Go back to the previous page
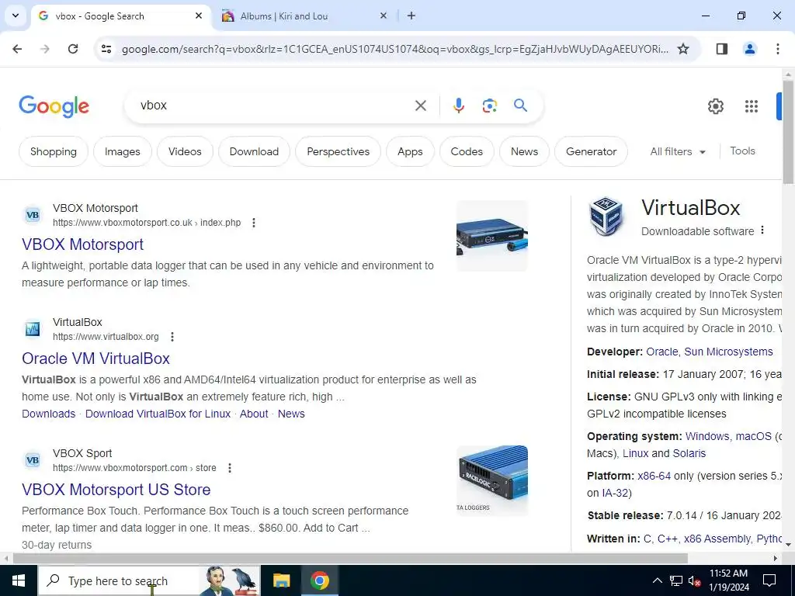795x596 pixels. tap(17, 49)
